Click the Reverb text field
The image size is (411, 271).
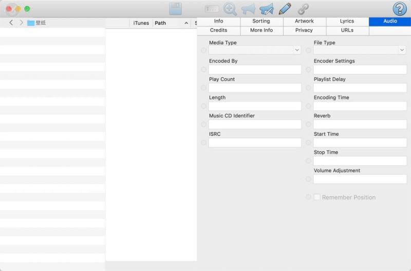pos(360,124)
